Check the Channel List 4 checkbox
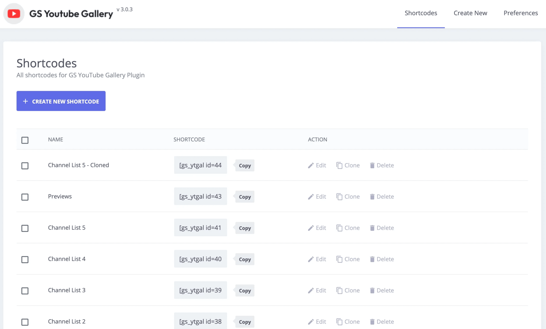This screenshot has height=329, width=546. click(25, 259)
